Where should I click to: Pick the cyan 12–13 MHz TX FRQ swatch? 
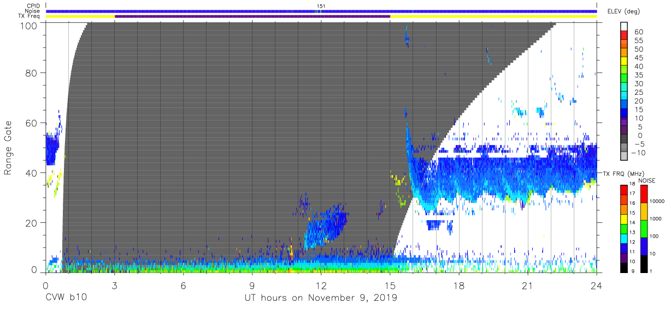point(625,238)
